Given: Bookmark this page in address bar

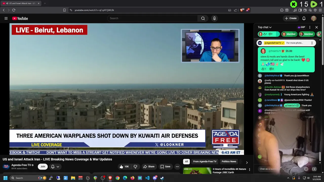Looking at the screenshot, I should pyautogui.click(x=64, y=10).
